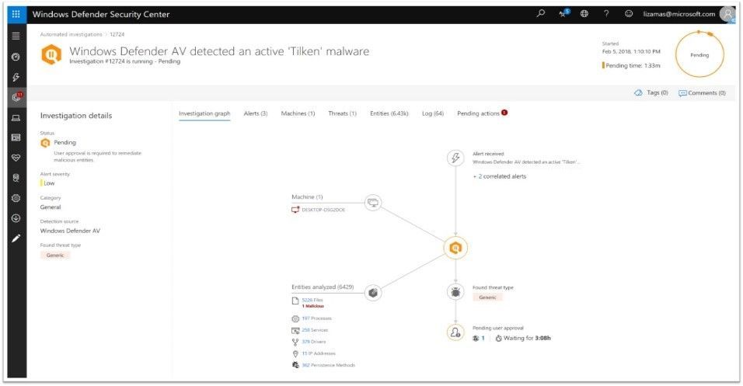743x386 pixels.
Task: Click the Found threat type bug node
Action: [x=455, y=292]
